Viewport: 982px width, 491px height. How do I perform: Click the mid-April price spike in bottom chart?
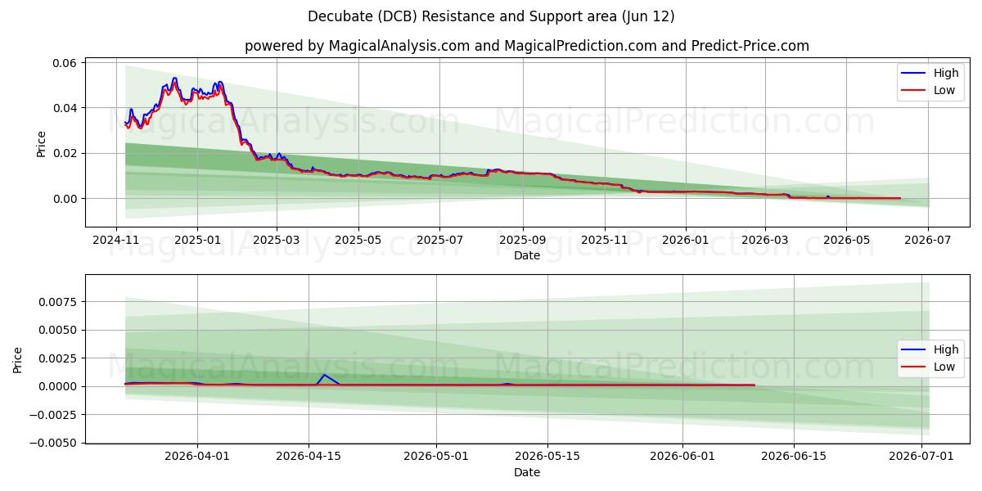[x=324, y=375]
